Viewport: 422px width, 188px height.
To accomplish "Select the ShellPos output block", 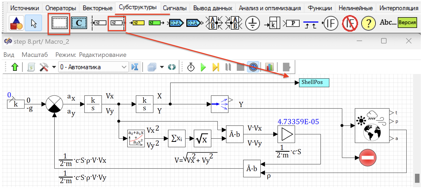I will (314, 82).
